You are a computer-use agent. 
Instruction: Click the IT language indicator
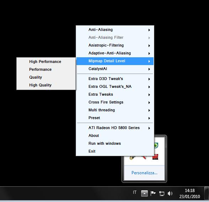pos(135,192)
